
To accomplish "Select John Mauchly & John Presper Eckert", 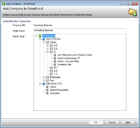I will click(x=75, y=55).
